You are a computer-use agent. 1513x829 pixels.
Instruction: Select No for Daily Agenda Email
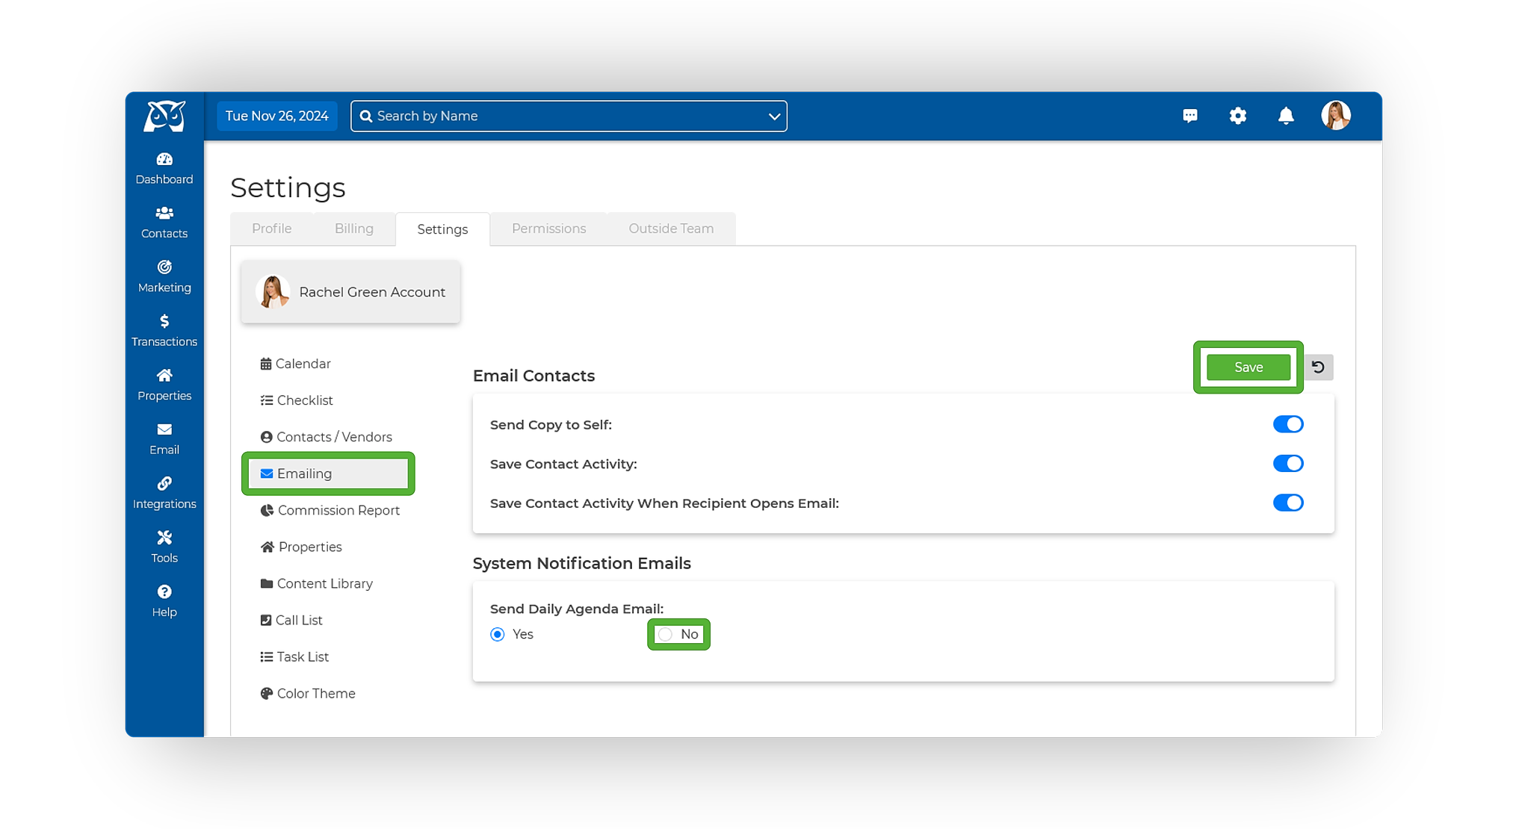[666, 634]
